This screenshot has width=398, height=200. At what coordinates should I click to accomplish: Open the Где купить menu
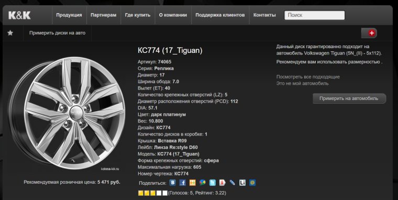click(x=138, y=15)
